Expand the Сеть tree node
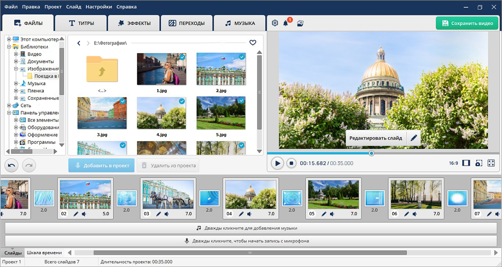 point(9,105)
